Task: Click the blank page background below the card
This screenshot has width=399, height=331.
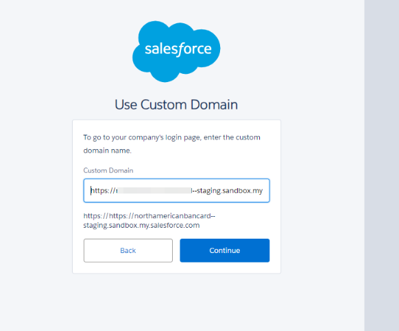Action: point(176,302)
